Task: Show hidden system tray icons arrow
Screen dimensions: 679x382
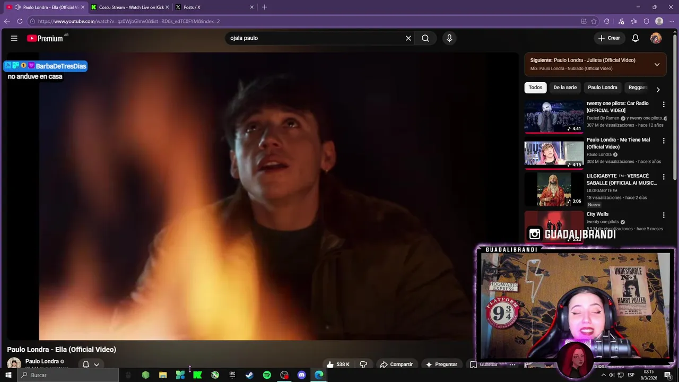Action: 603,375
